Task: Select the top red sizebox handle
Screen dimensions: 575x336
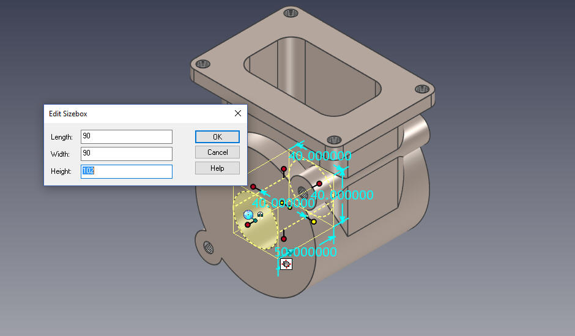Action: [284, 169]
